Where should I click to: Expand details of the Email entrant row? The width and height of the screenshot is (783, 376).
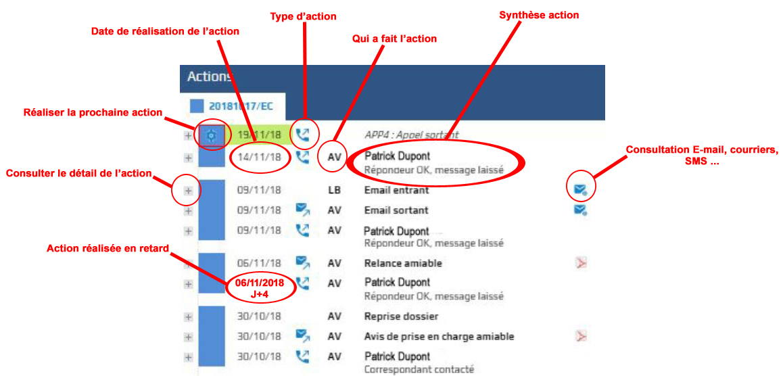click(x=188, y=191)
